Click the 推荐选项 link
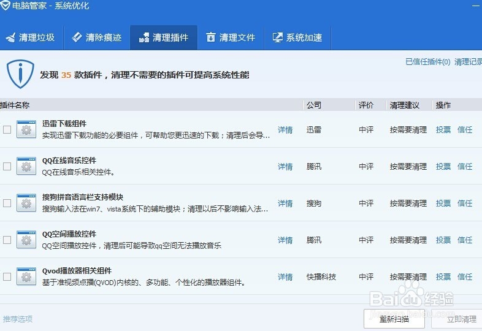The height and width of the screenshot is (331, 482). point(18,319)
